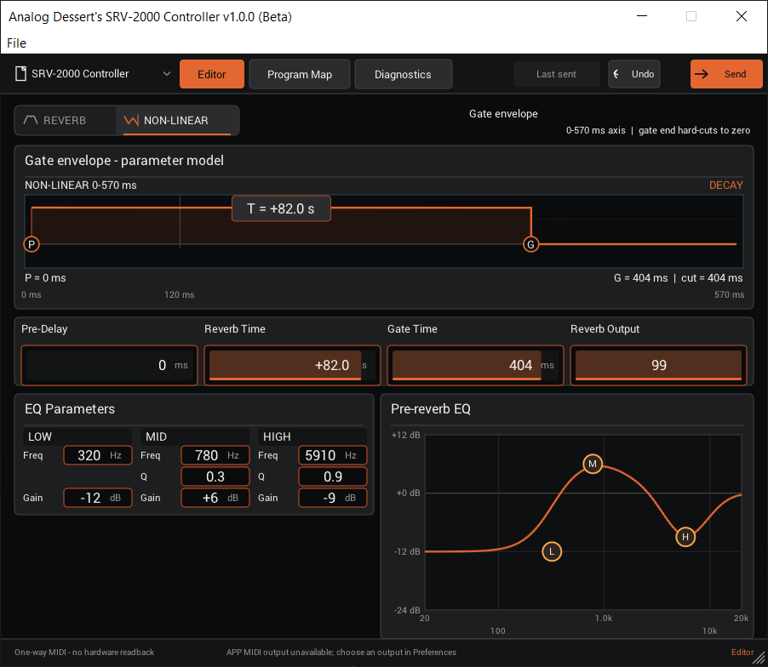768x667 pixels.
Task: Close the SRV-2000 Controller window
Action: (742, 16)
